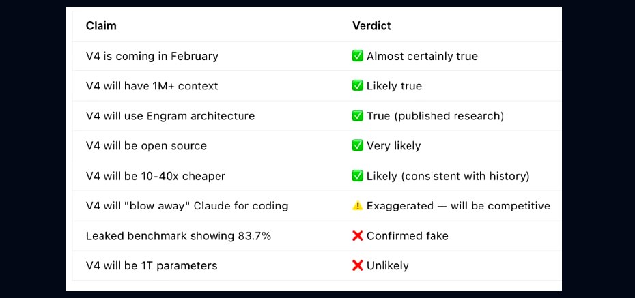This screenshot has width=635, height=298.
Task: Click the checkmark next to Likely (consistent with history)
Action: 357,176
